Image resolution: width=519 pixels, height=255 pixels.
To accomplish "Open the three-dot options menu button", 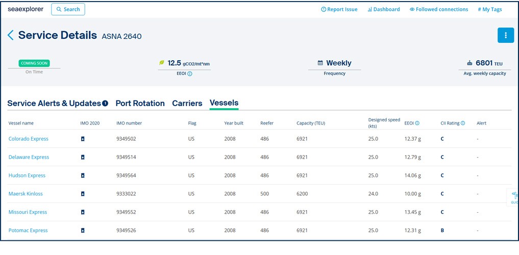I will point(505,35).
